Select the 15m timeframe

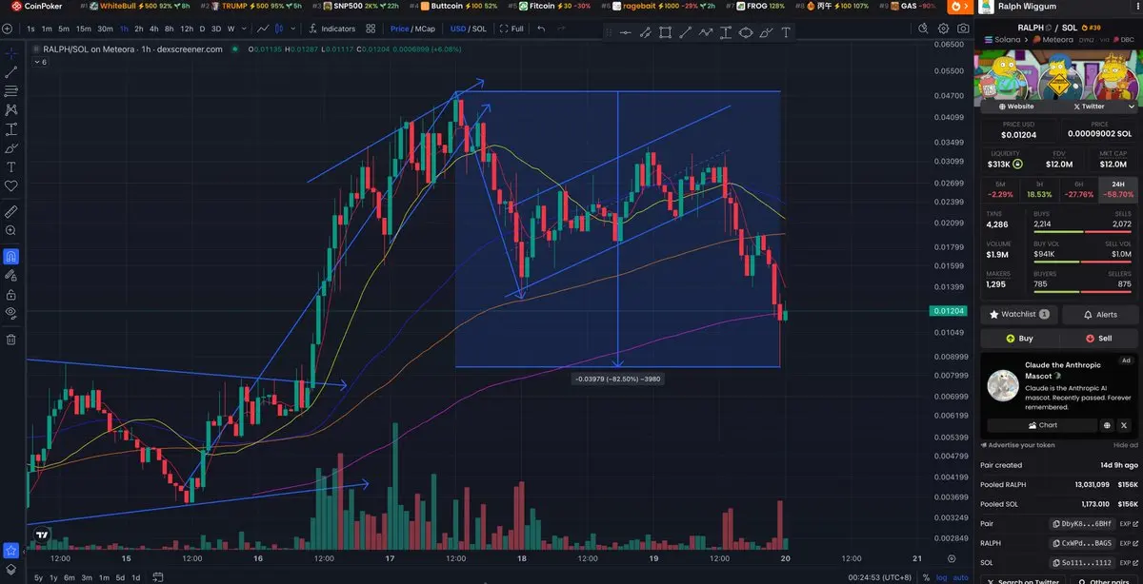[84, 29]
